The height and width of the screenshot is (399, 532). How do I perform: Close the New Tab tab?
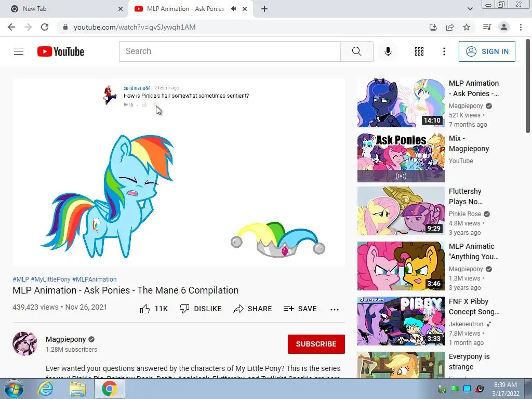tap(121, 9)
